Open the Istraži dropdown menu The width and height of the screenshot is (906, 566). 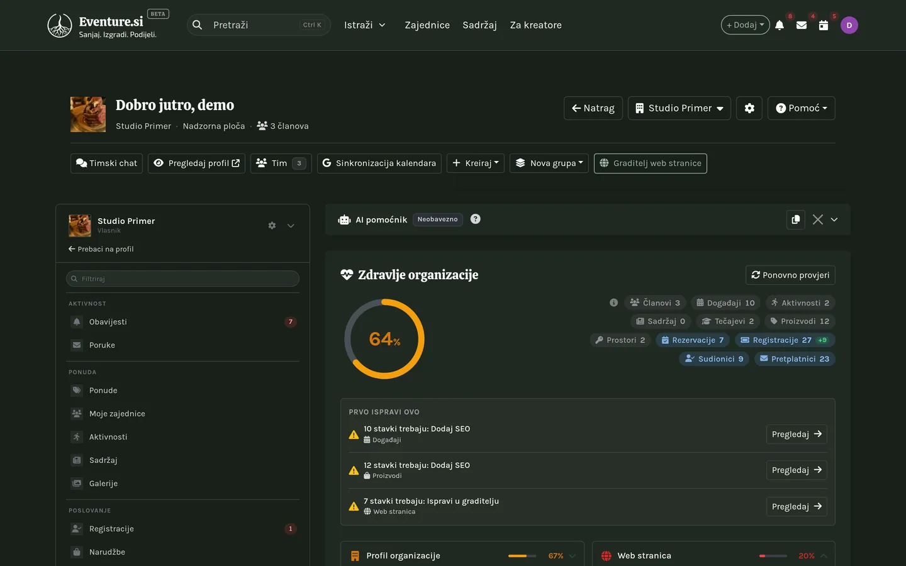click(x=365, y=25)
